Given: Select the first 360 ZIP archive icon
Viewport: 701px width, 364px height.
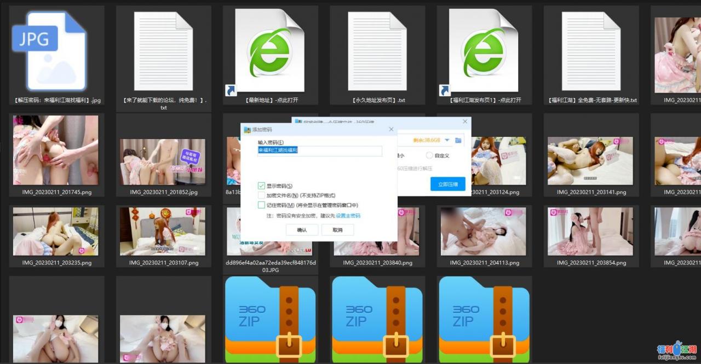Looking at the screenshot, I should [x=270, y=319].
